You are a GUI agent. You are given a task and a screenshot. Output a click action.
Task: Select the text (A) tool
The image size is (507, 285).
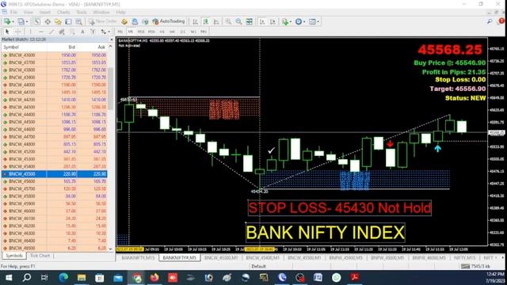[x=82, y=32]
